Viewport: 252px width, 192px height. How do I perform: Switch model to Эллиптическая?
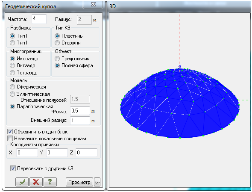click(30, 94)
